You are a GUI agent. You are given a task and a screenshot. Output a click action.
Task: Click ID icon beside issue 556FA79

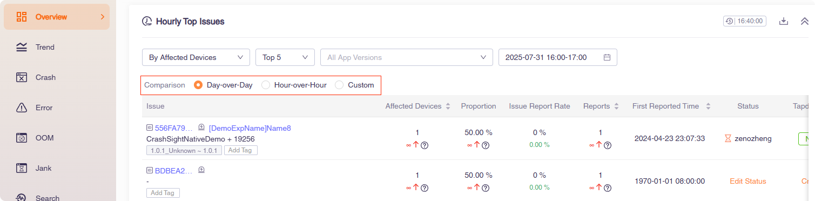point(150,128)
